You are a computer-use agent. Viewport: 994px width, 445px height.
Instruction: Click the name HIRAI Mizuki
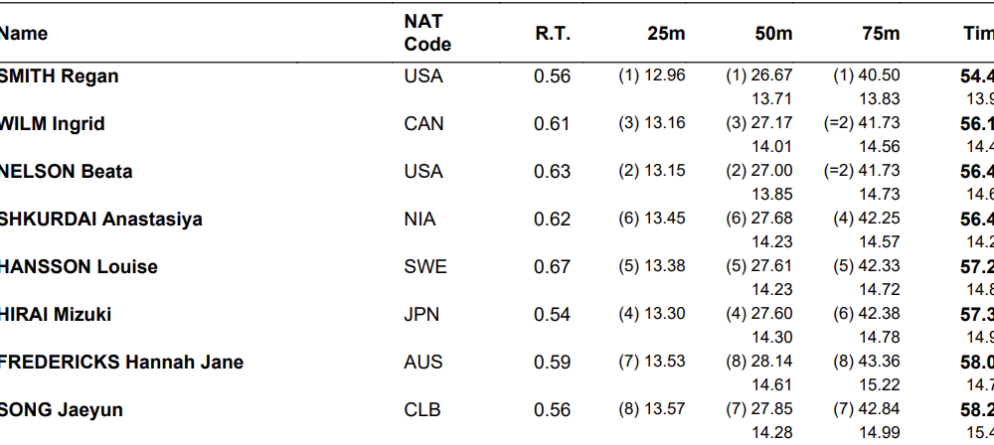pyautogui.click(x=56, y=315)
